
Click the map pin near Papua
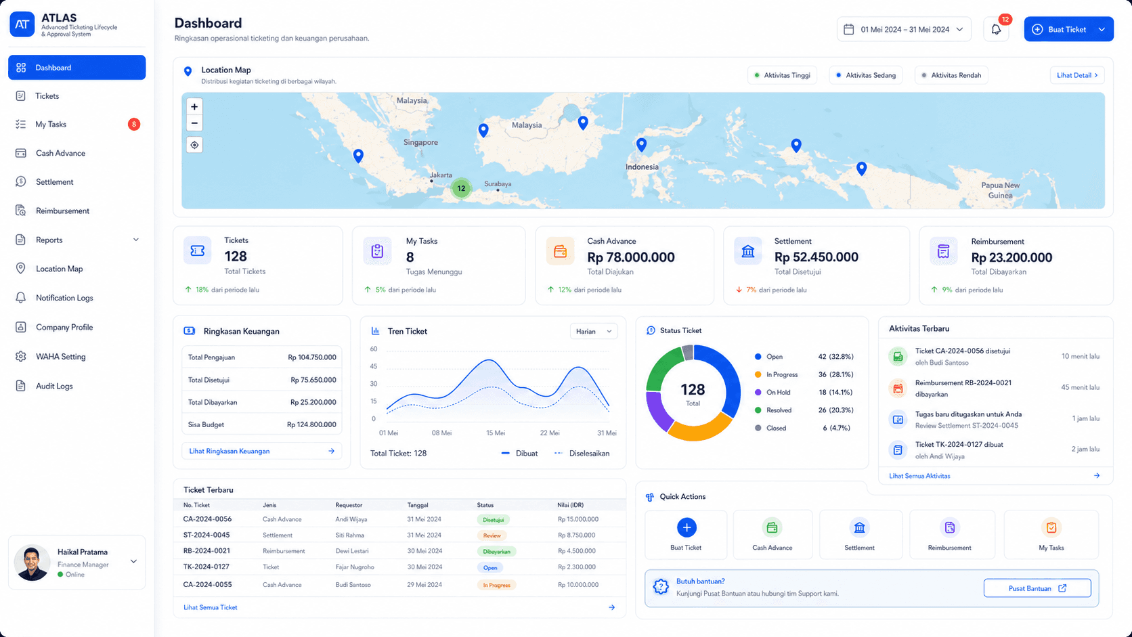861,169
